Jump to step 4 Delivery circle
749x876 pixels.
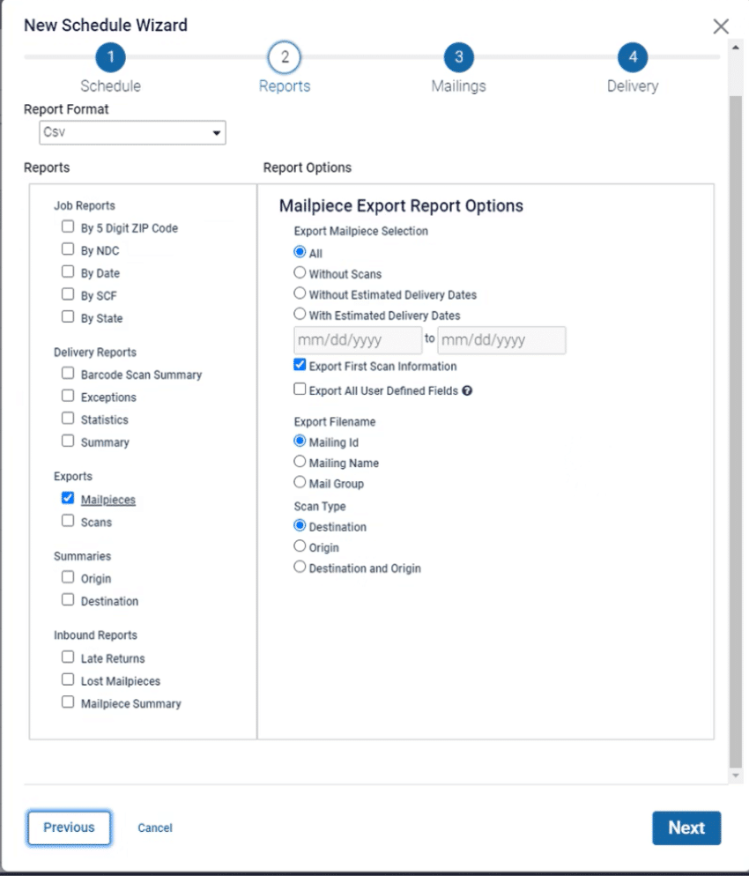[x=632, y=58]
